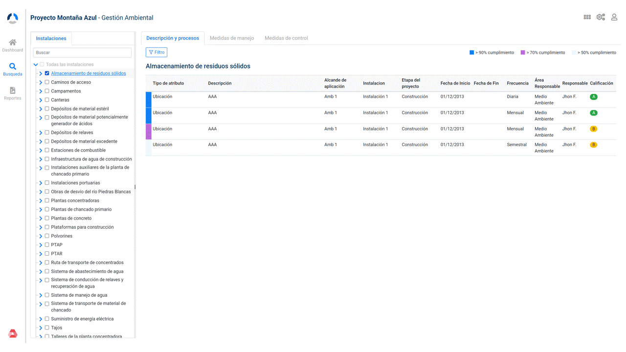
Task: Click the red logo at sidebar bottom
Action: [x=13, y=333]
